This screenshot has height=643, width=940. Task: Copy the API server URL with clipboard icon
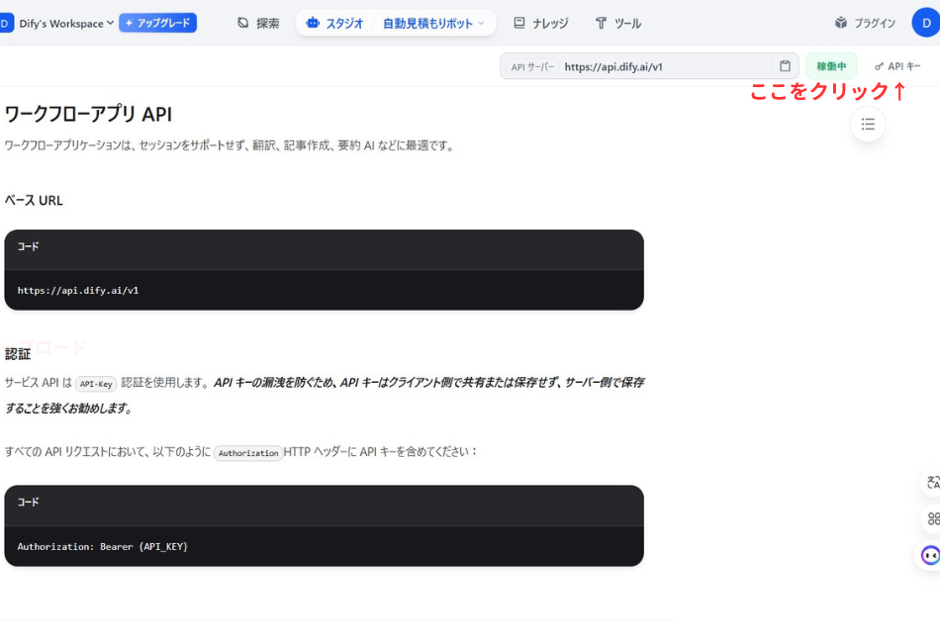785,66
